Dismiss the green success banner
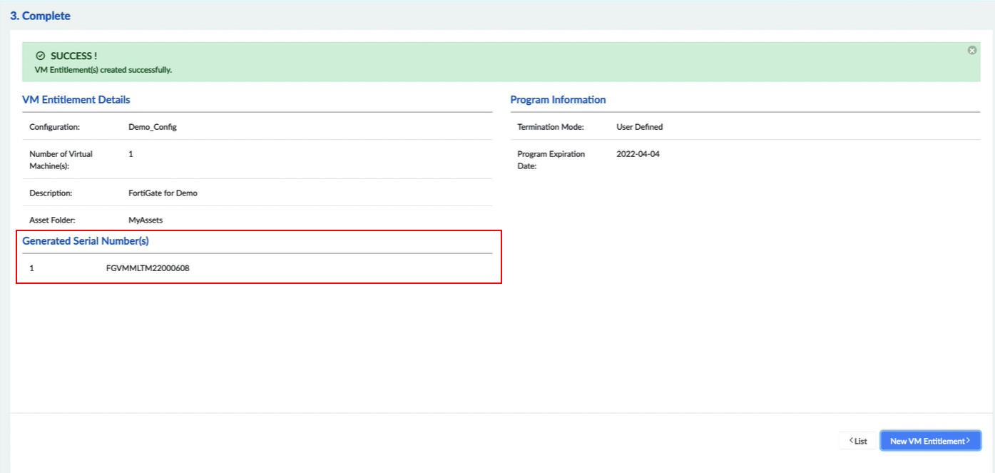The height and width of the screenshot is (473, 995). (971, 49)
